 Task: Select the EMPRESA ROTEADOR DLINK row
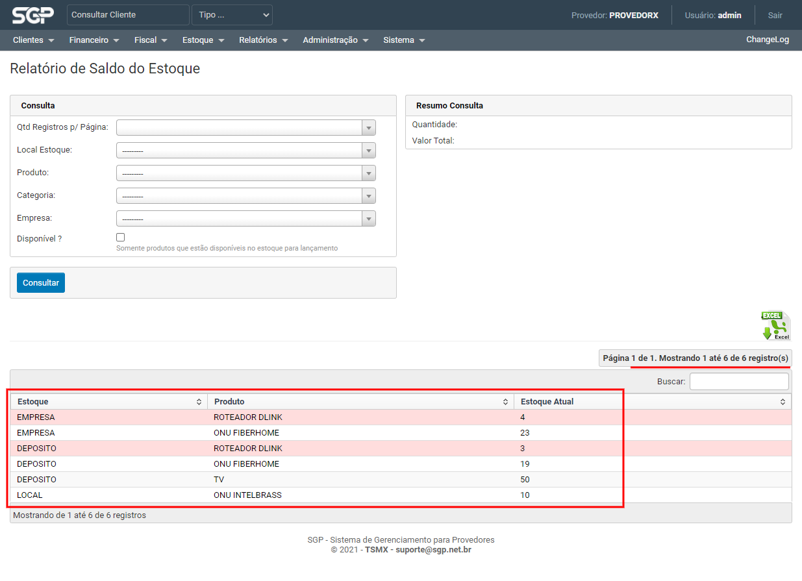pyautogui.click(x=401, y=417)
